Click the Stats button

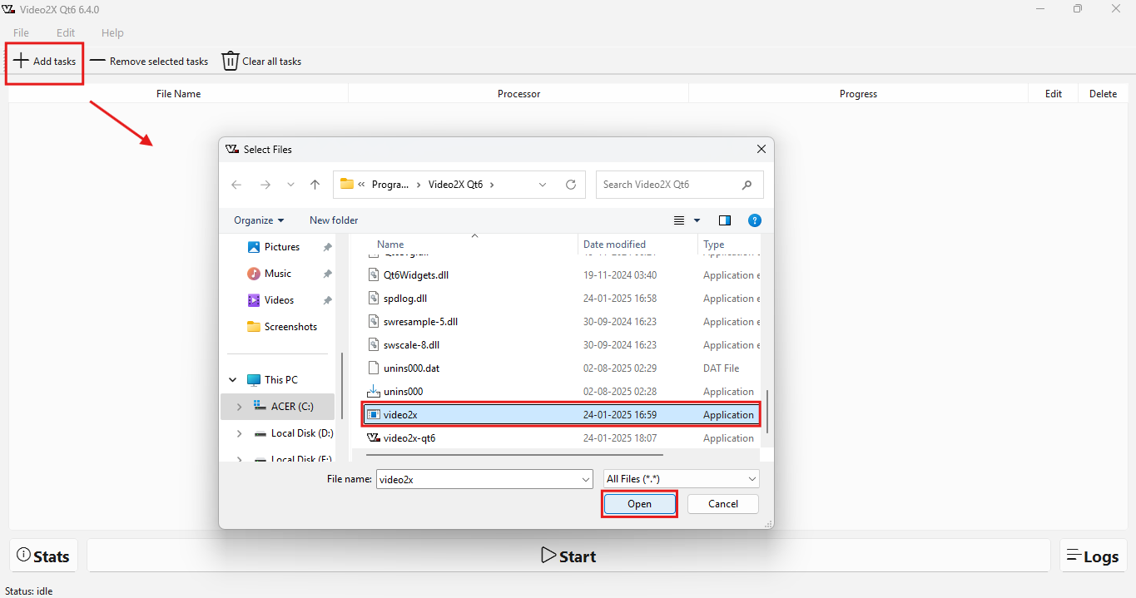[43, 556]
